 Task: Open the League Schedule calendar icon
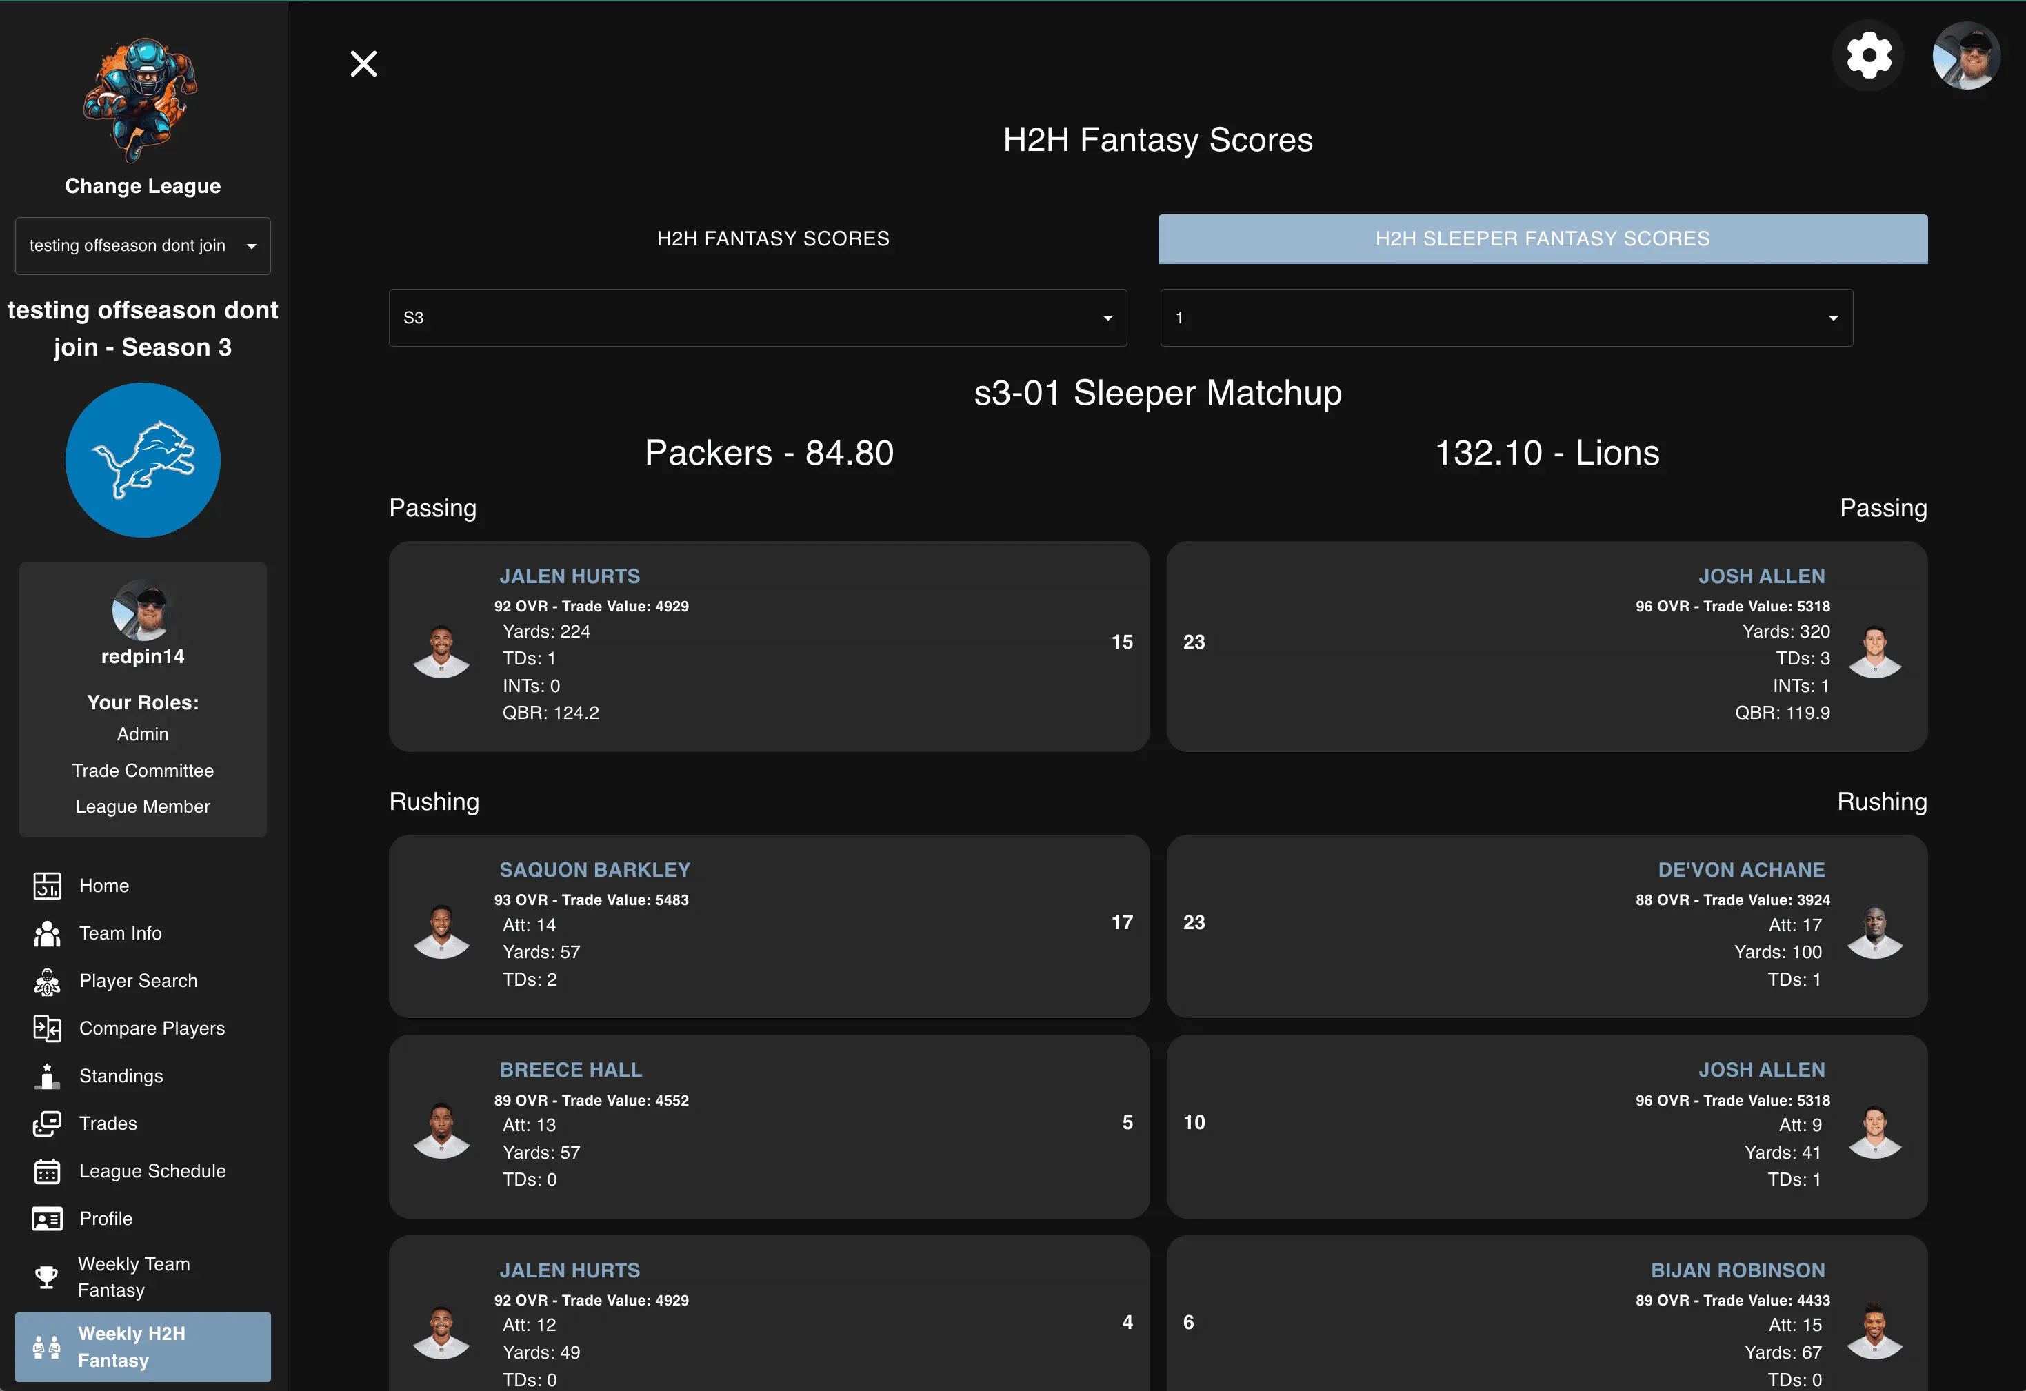tap(47, 1171)
